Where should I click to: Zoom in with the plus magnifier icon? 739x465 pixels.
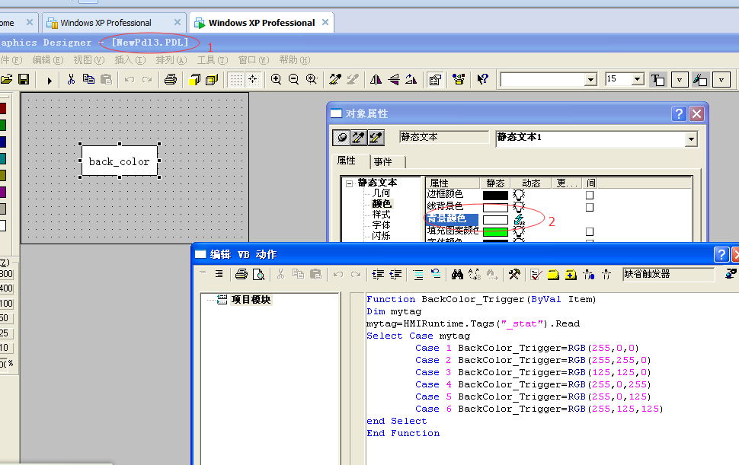[277, 79]
